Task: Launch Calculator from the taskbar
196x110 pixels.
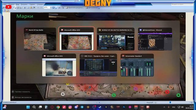Action: tap(46, 107)
